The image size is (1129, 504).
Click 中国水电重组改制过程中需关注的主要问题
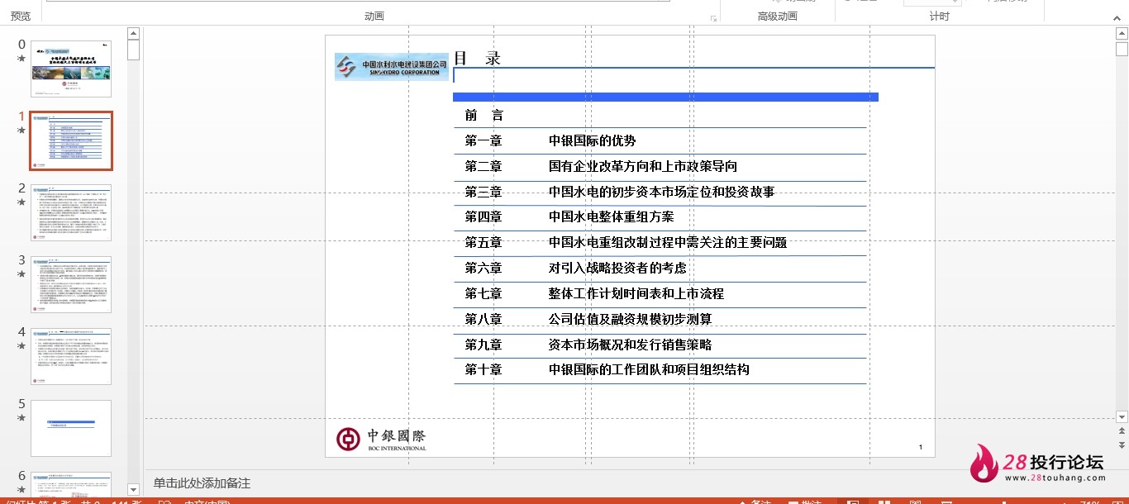point(668,242)
